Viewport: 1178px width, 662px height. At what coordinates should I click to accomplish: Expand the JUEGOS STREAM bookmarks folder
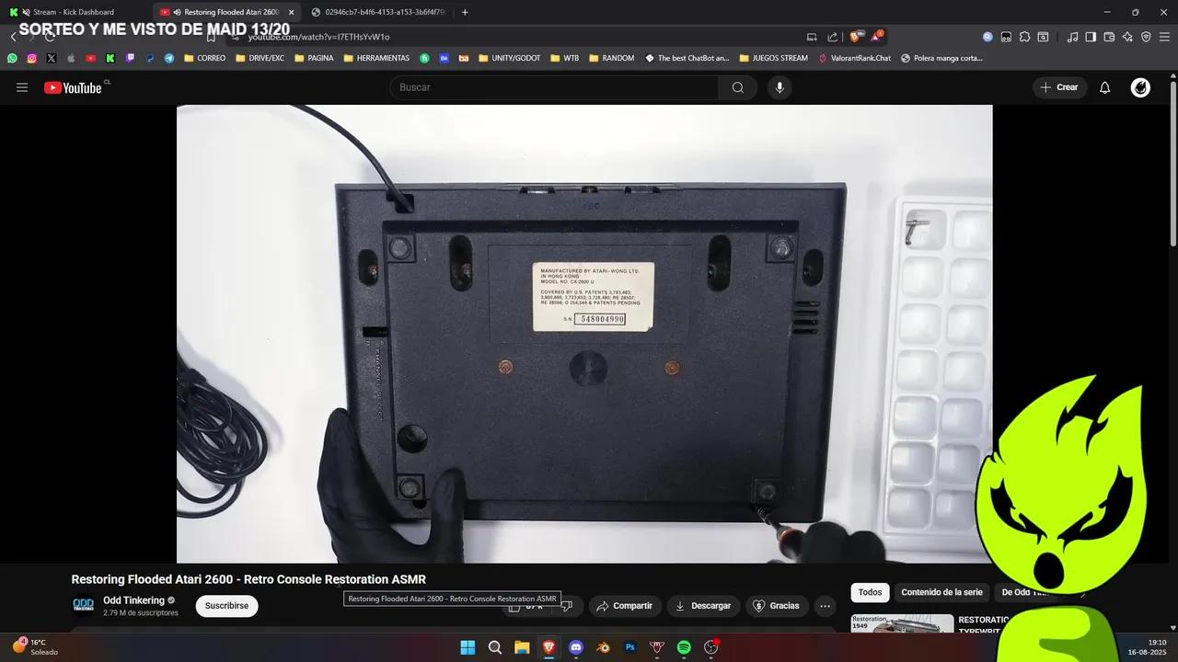(x=773, y=58)
